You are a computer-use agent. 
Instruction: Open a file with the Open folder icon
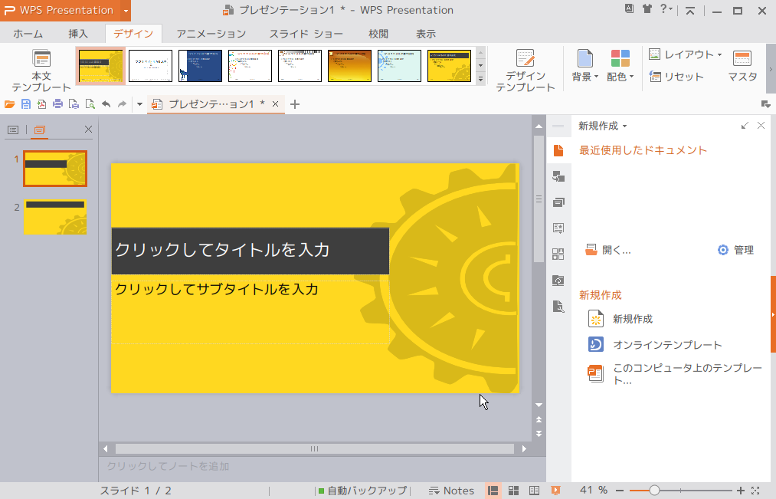pos(9,103)
